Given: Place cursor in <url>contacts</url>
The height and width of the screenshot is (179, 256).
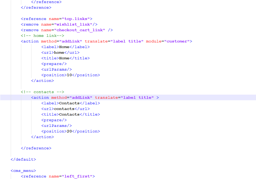Looking at the screenshot, I should 66,109.
